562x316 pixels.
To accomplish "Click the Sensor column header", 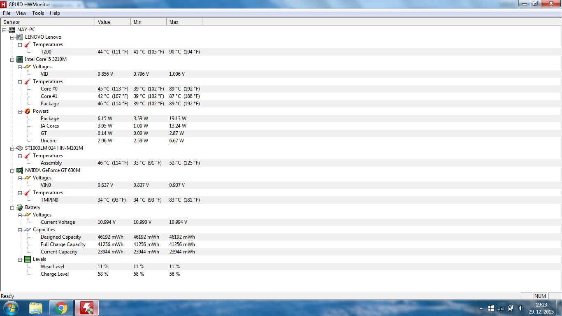I will point(48,22).
